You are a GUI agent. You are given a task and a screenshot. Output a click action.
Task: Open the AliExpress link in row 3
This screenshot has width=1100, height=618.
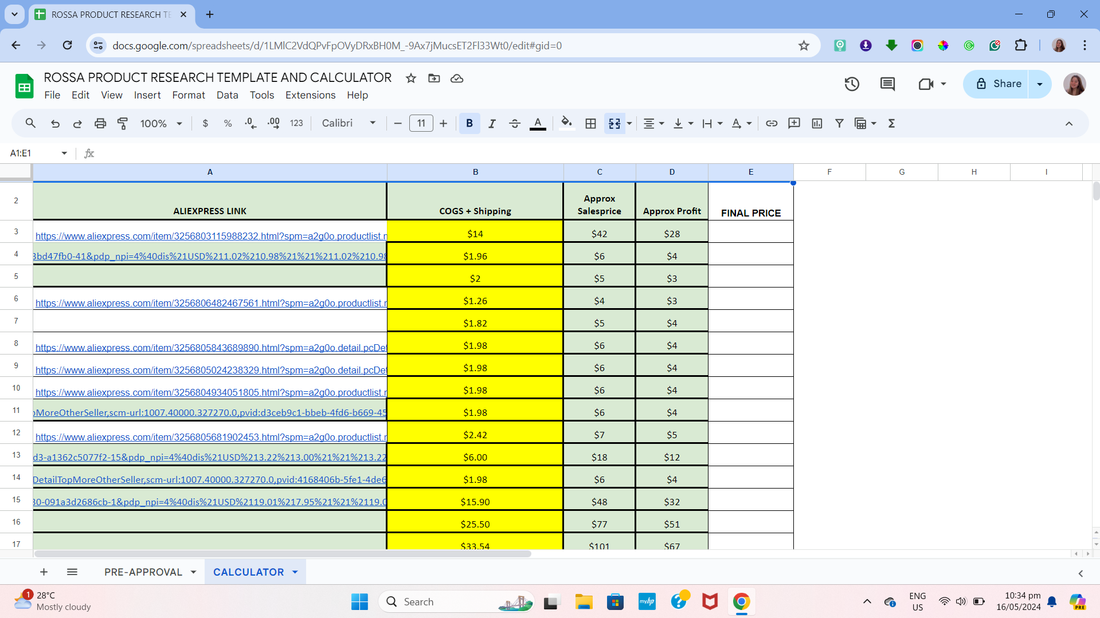(x=211, y=236)
